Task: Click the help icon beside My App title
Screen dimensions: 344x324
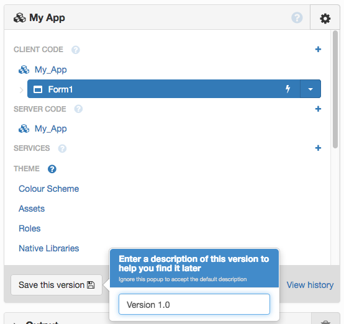Action: click(297, 18)
